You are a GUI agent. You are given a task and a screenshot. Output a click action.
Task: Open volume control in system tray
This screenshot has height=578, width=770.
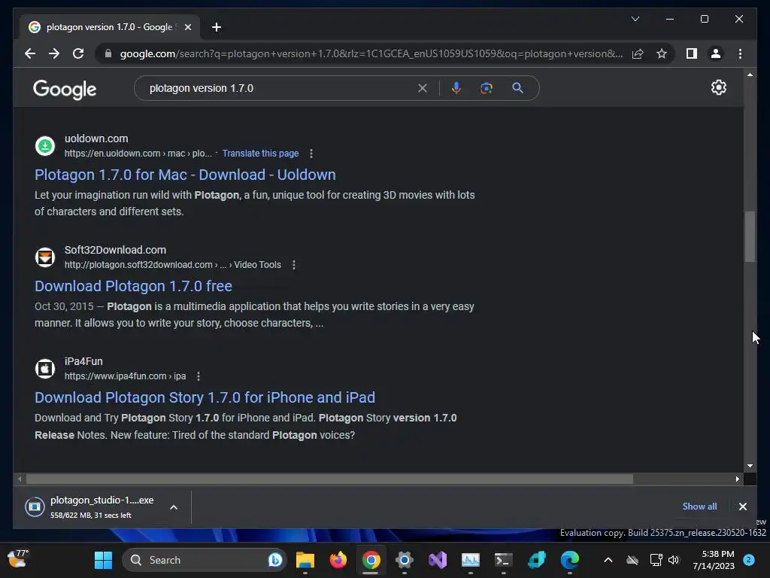673,560
